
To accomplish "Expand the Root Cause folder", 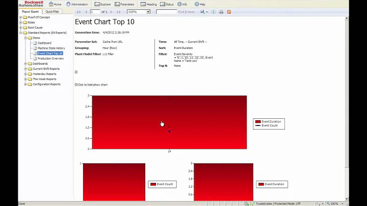I will pos(20,28).
